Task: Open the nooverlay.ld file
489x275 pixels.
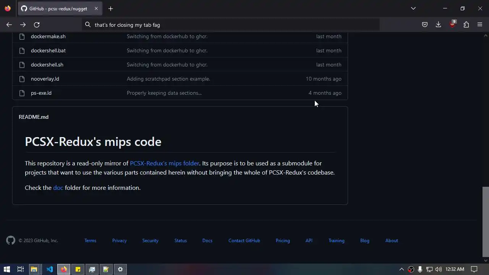Action: [x=45, y=79]
